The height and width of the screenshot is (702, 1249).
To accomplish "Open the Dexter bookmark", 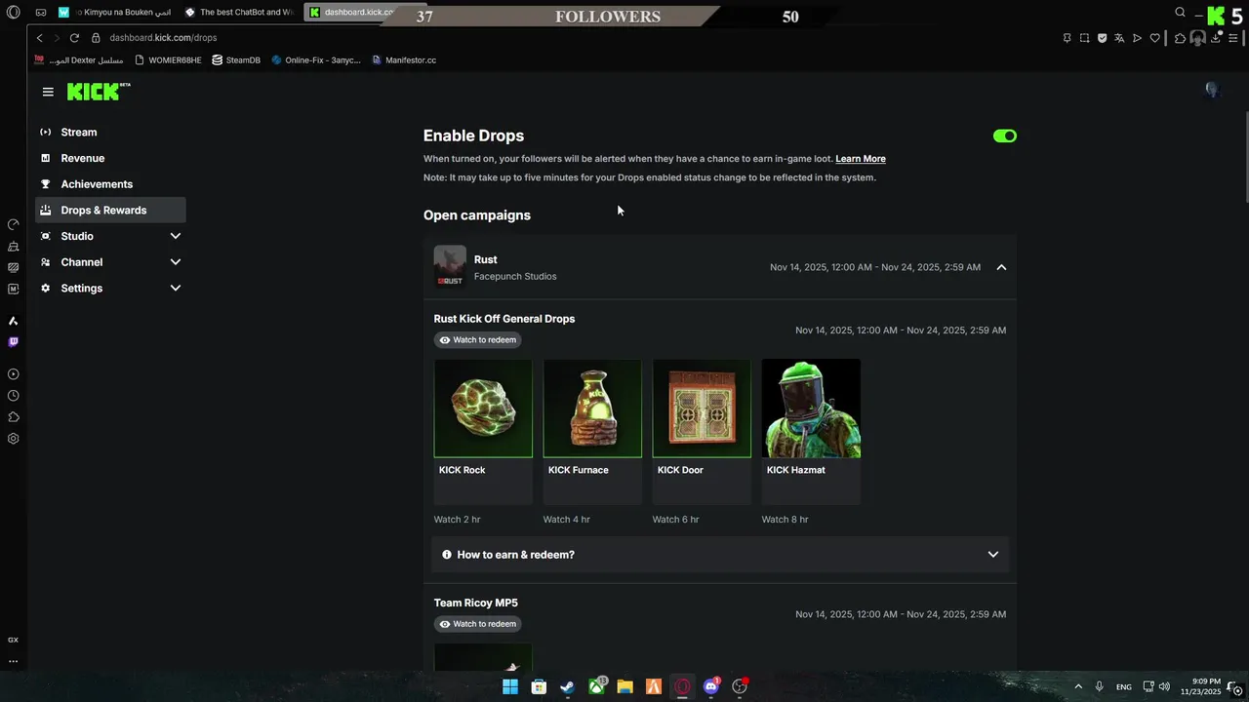I will (x=79, y=60).
